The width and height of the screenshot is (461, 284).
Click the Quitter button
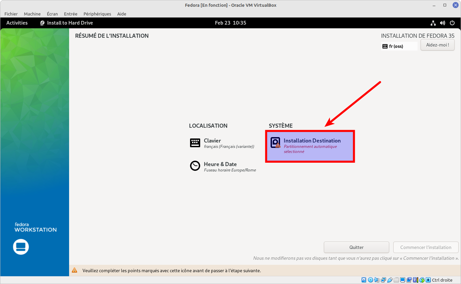[x=357, y=247]
